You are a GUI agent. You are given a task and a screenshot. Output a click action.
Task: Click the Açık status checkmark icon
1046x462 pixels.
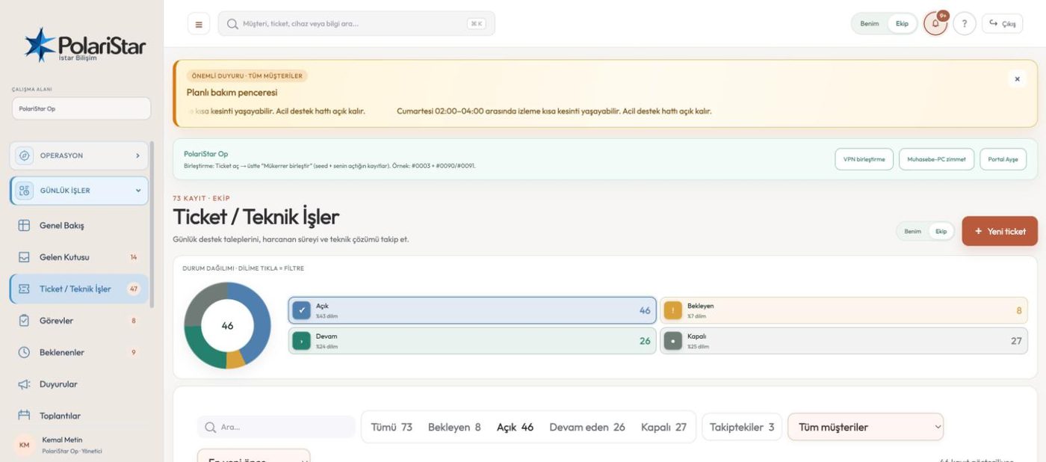[x=301, y=310]
